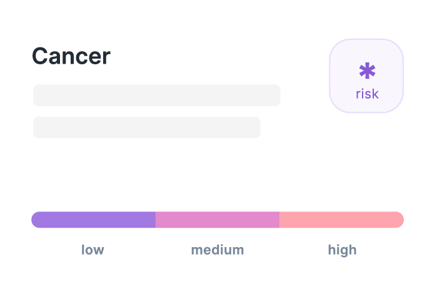Screen dimensions: 437x297
Task: Click the right end of the longer placeholder
Action: click(276, 95)
